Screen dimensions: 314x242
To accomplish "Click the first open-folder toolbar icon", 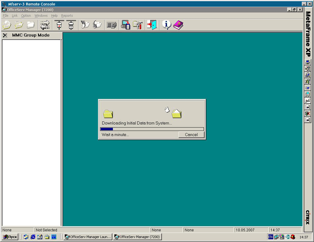I will 7,25.
